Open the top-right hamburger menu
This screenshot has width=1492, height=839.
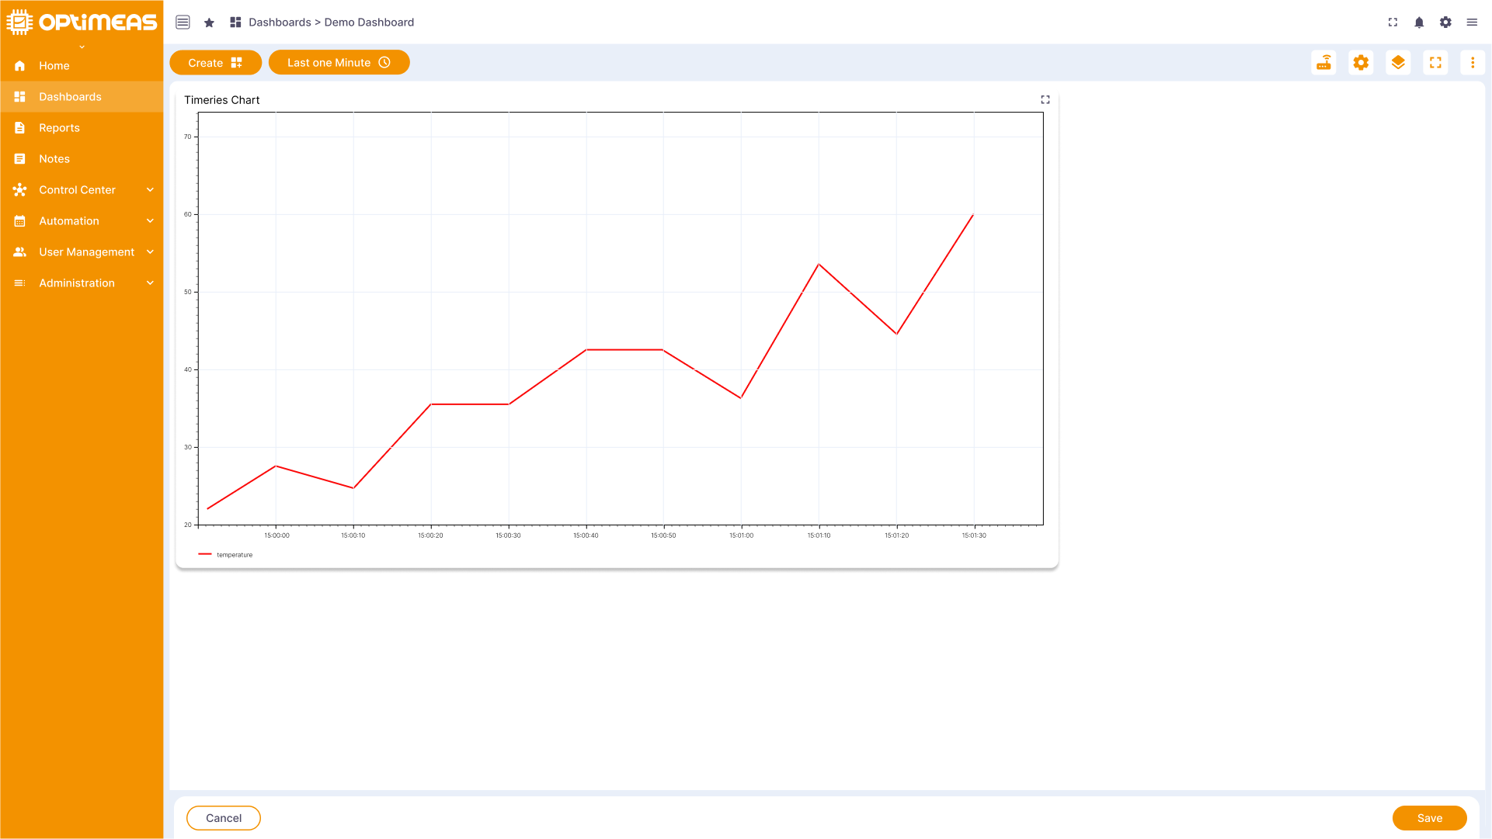pyautogui.click(x=1472, y=23)
